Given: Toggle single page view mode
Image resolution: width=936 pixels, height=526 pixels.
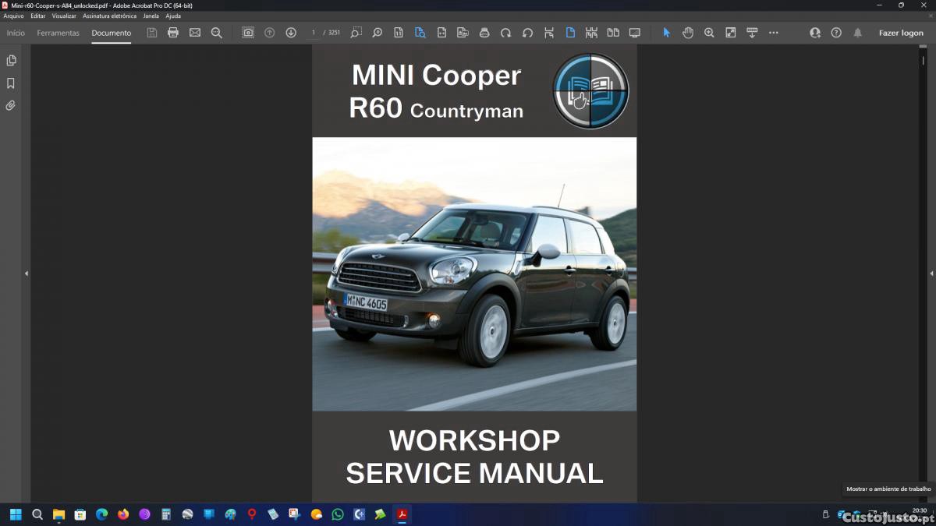Looking at the screenshot, I should [x=570, y=33].
